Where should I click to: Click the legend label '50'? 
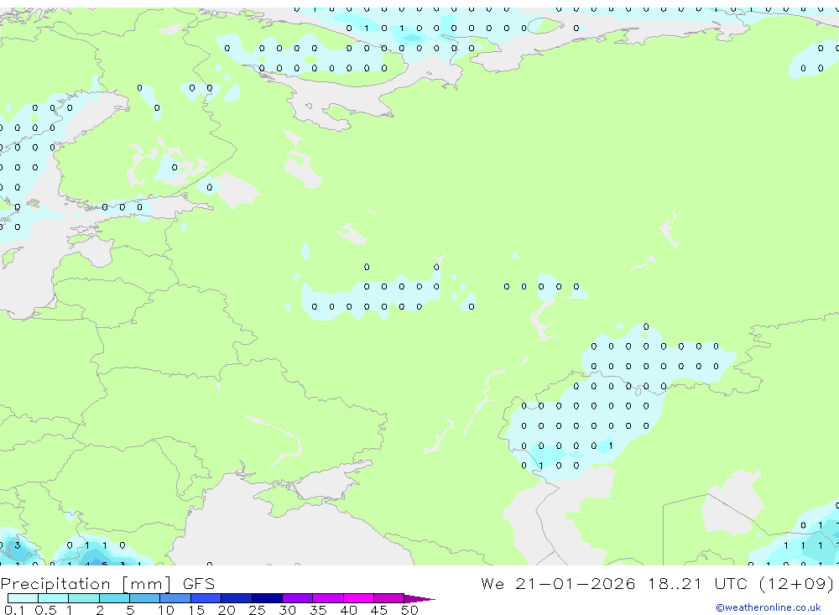click(409, 610)
